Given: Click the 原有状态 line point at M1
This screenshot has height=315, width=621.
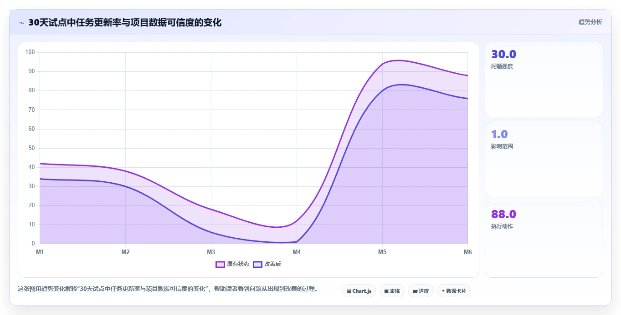Looking at the screenshot, I should (x=40, y=163).
